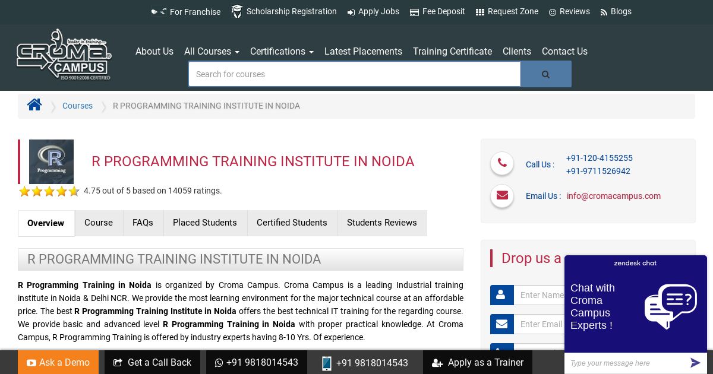Click Ask a Demo button
This screenshot has width=713, height=374.
coord(58,362)
